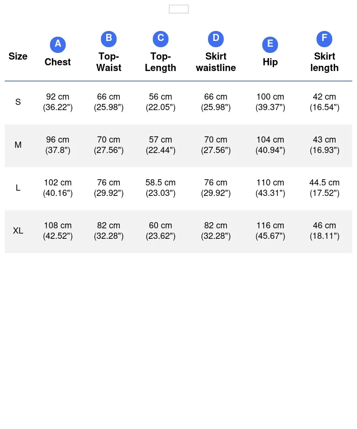Select the S size row label
357x429 pixels.
click(18, 102)
